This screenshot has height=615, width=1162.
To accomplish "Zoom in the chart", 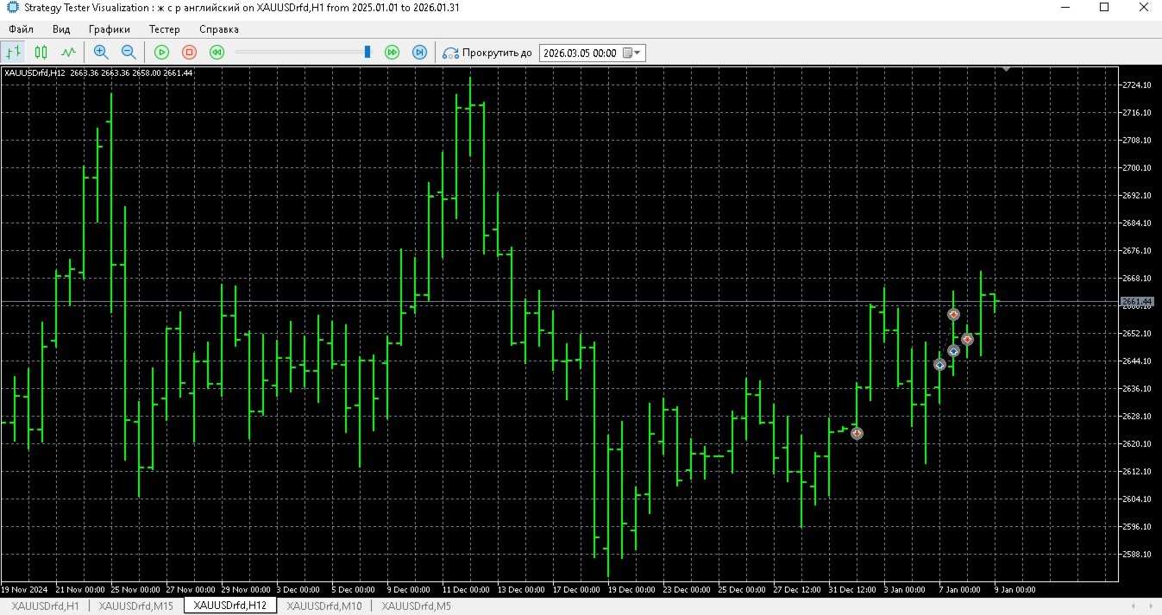I will pyautogui.click(x=101, y=53).
